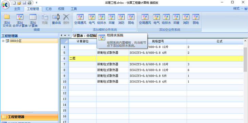This screenshot has height=123, width=248.
Task: Open the print icon in quick access toolbar
Action: coord(29,2)
